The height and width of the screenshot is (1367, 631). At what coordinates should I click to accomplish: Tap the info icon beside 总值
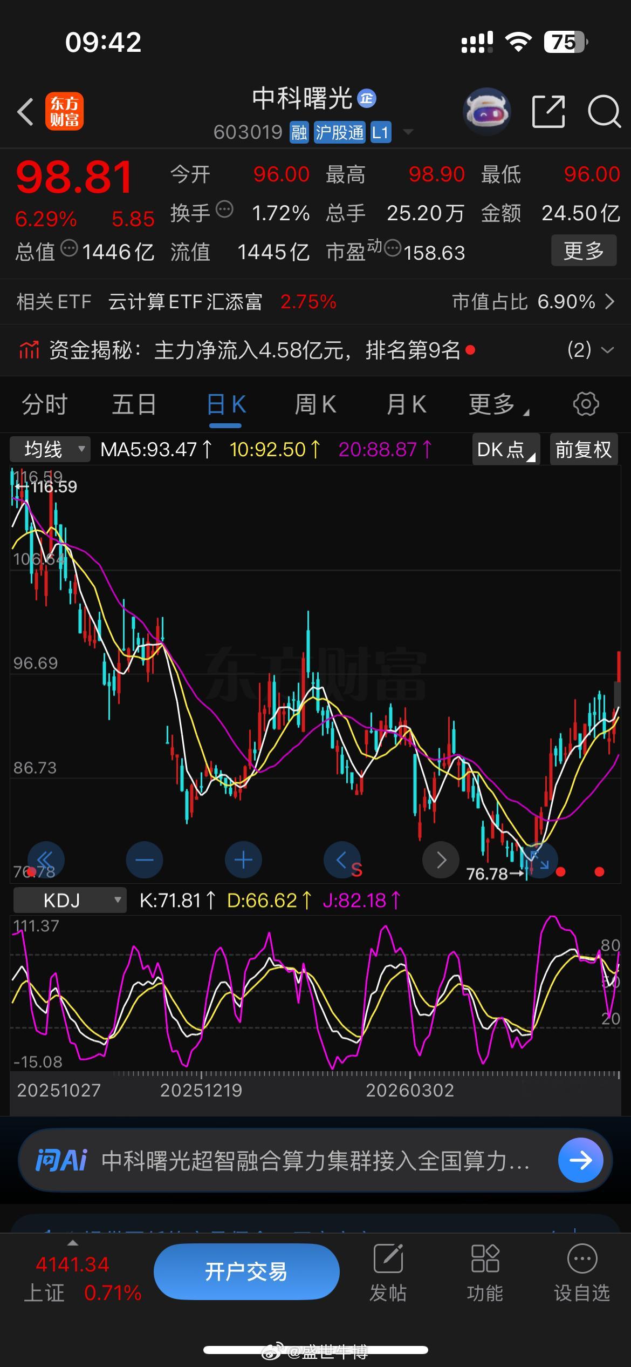coord(69,248)
